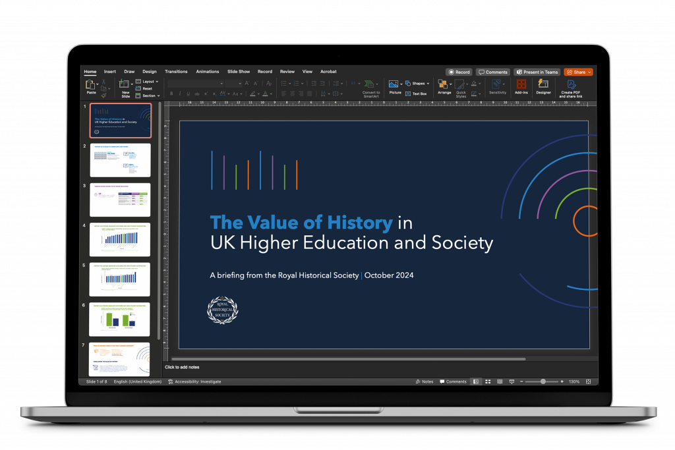Screen dimensions: 675x450
Task: Expand the Layout dropdown
Action: [147, 82]
